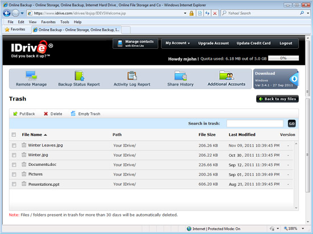Click the page vertical scrollbar

click(307, 129)
